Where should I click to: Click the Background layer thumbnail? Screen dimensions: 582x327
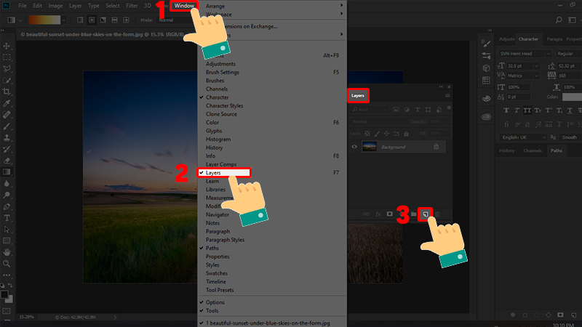click(x=370, y=147)
